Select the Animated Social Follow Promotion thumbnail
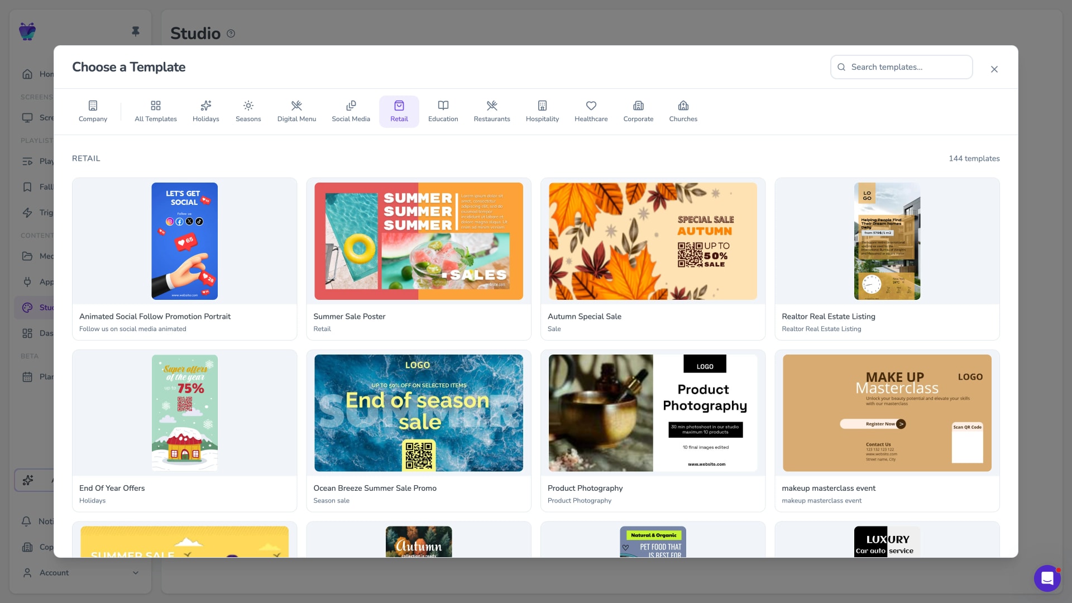1072x603 pixels. (x=185, y=241)
